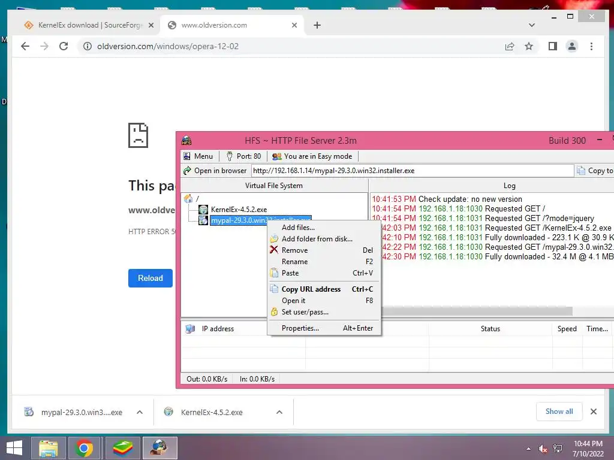Open the Chrome profile avatar
This screenshot has height=460, width=614.
pyautogui.click(x=571, y=46)
